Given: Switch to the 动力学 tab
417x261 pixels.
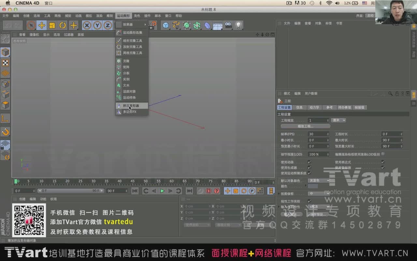Looking at the screenshot, I should click(x=314, y=107).
